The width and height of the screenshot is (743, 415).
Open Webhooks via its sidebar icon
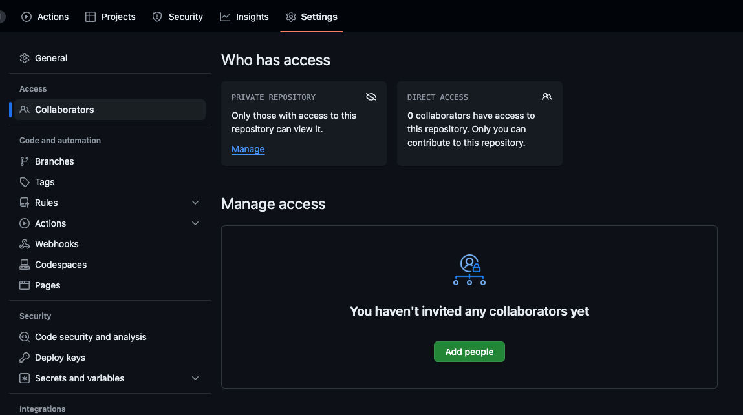tap(24, 243)
